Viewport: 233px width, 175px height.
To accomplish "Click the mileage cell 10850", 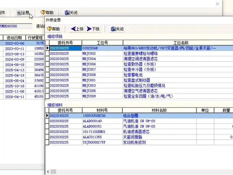I will coord(35,49).
